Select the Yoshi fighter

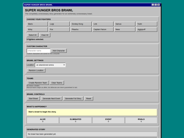coord(147,24)
